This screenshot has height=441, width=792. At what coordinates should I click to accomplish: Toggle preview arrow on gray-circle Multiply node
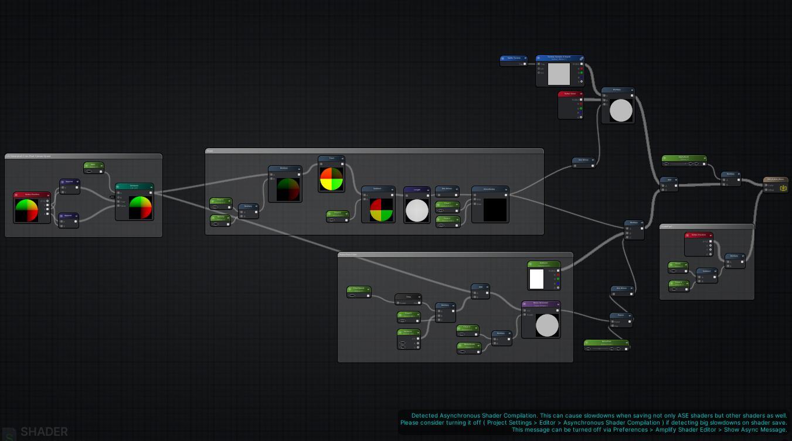(631, 90)
